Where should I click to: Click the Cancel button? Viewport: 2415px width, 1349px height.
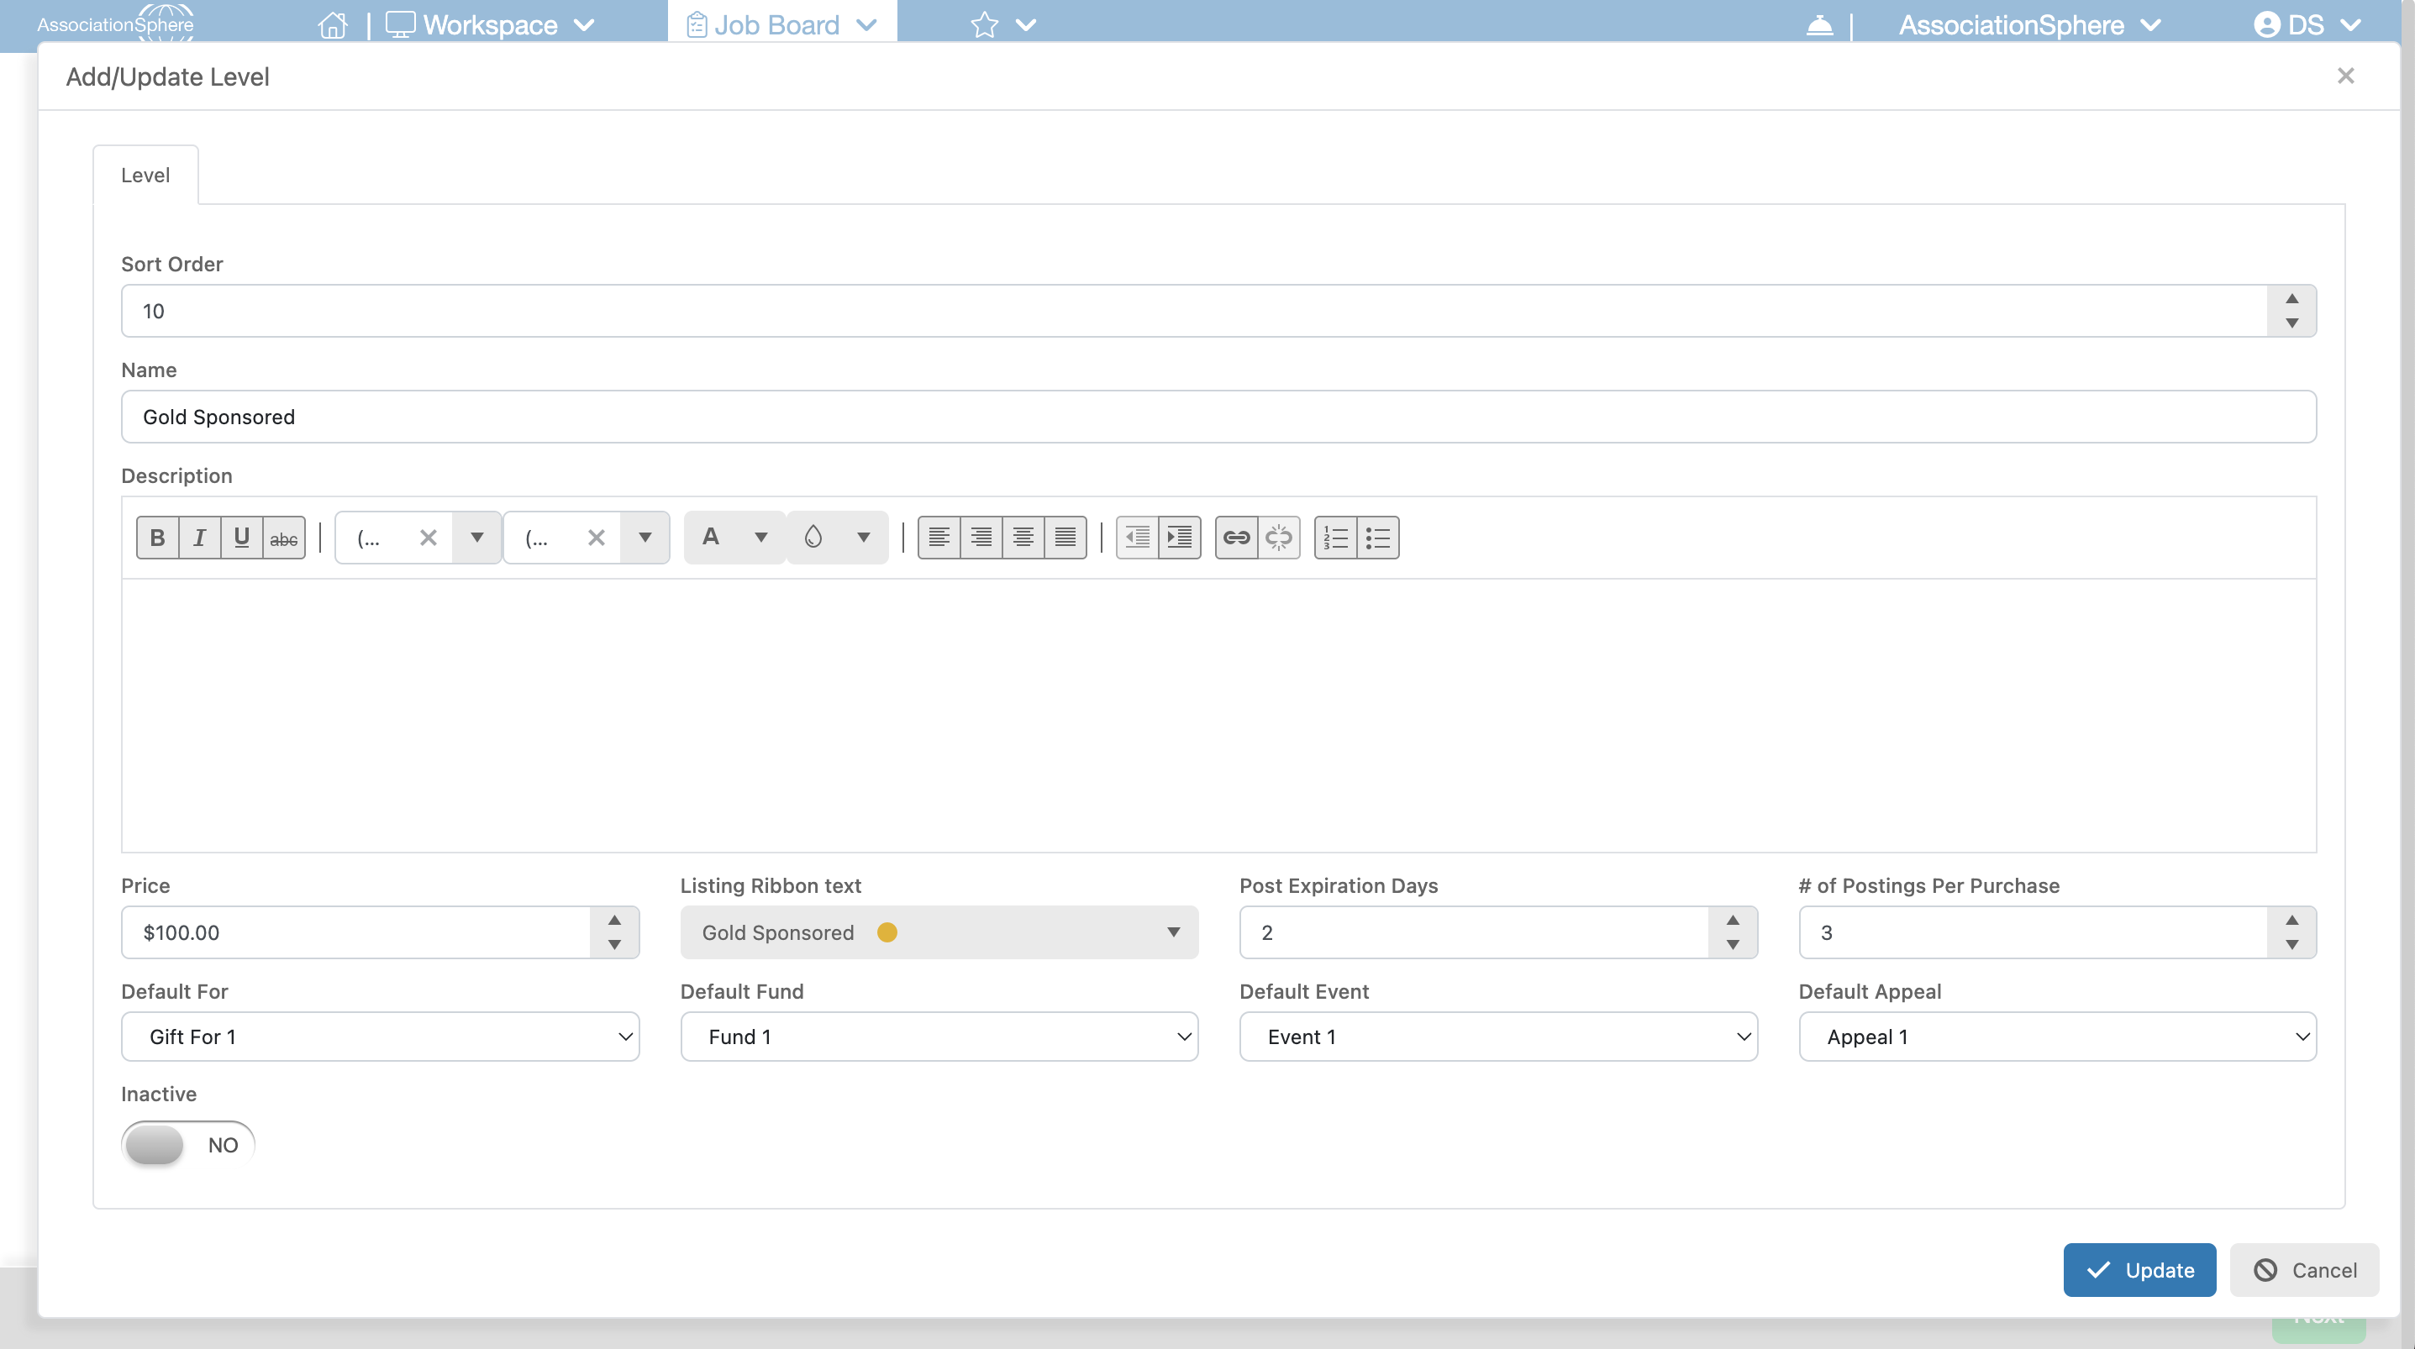[2304, 1269]
